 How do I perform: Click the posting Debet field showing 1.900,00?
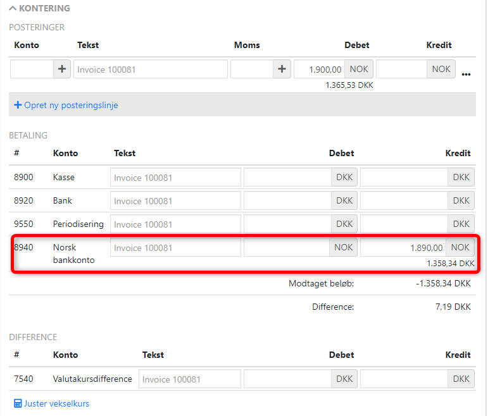pyautogui.click(x=320, y=70)
